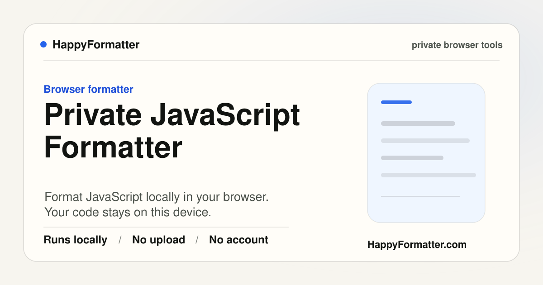Click the "No account" text
This screenshot has width=543, height=285.
point(238,240)
